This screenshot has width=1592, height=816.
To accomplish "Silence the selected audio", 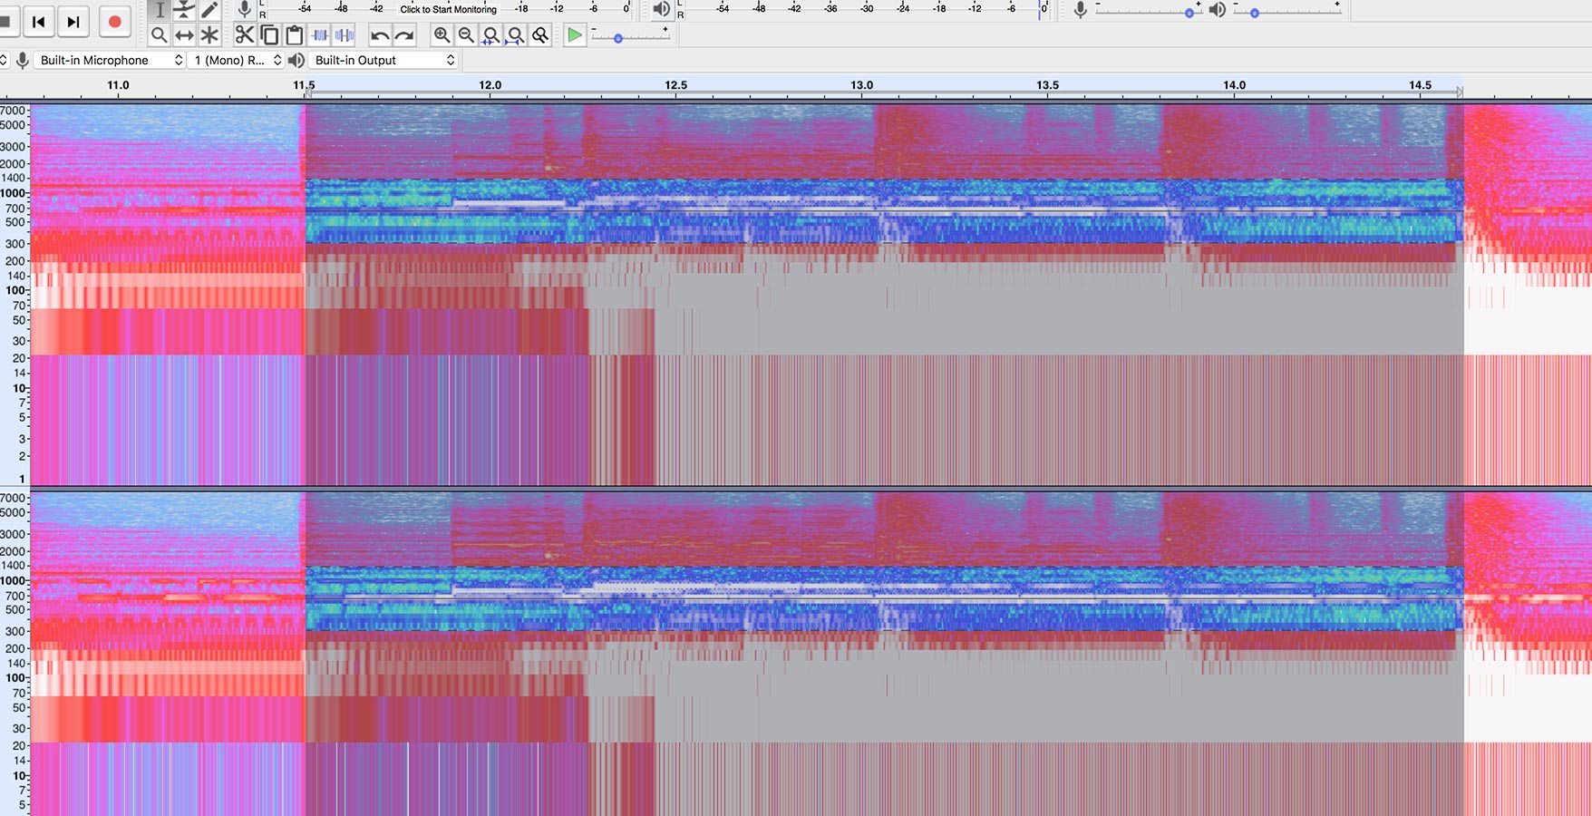I will [x=344, y=35].
